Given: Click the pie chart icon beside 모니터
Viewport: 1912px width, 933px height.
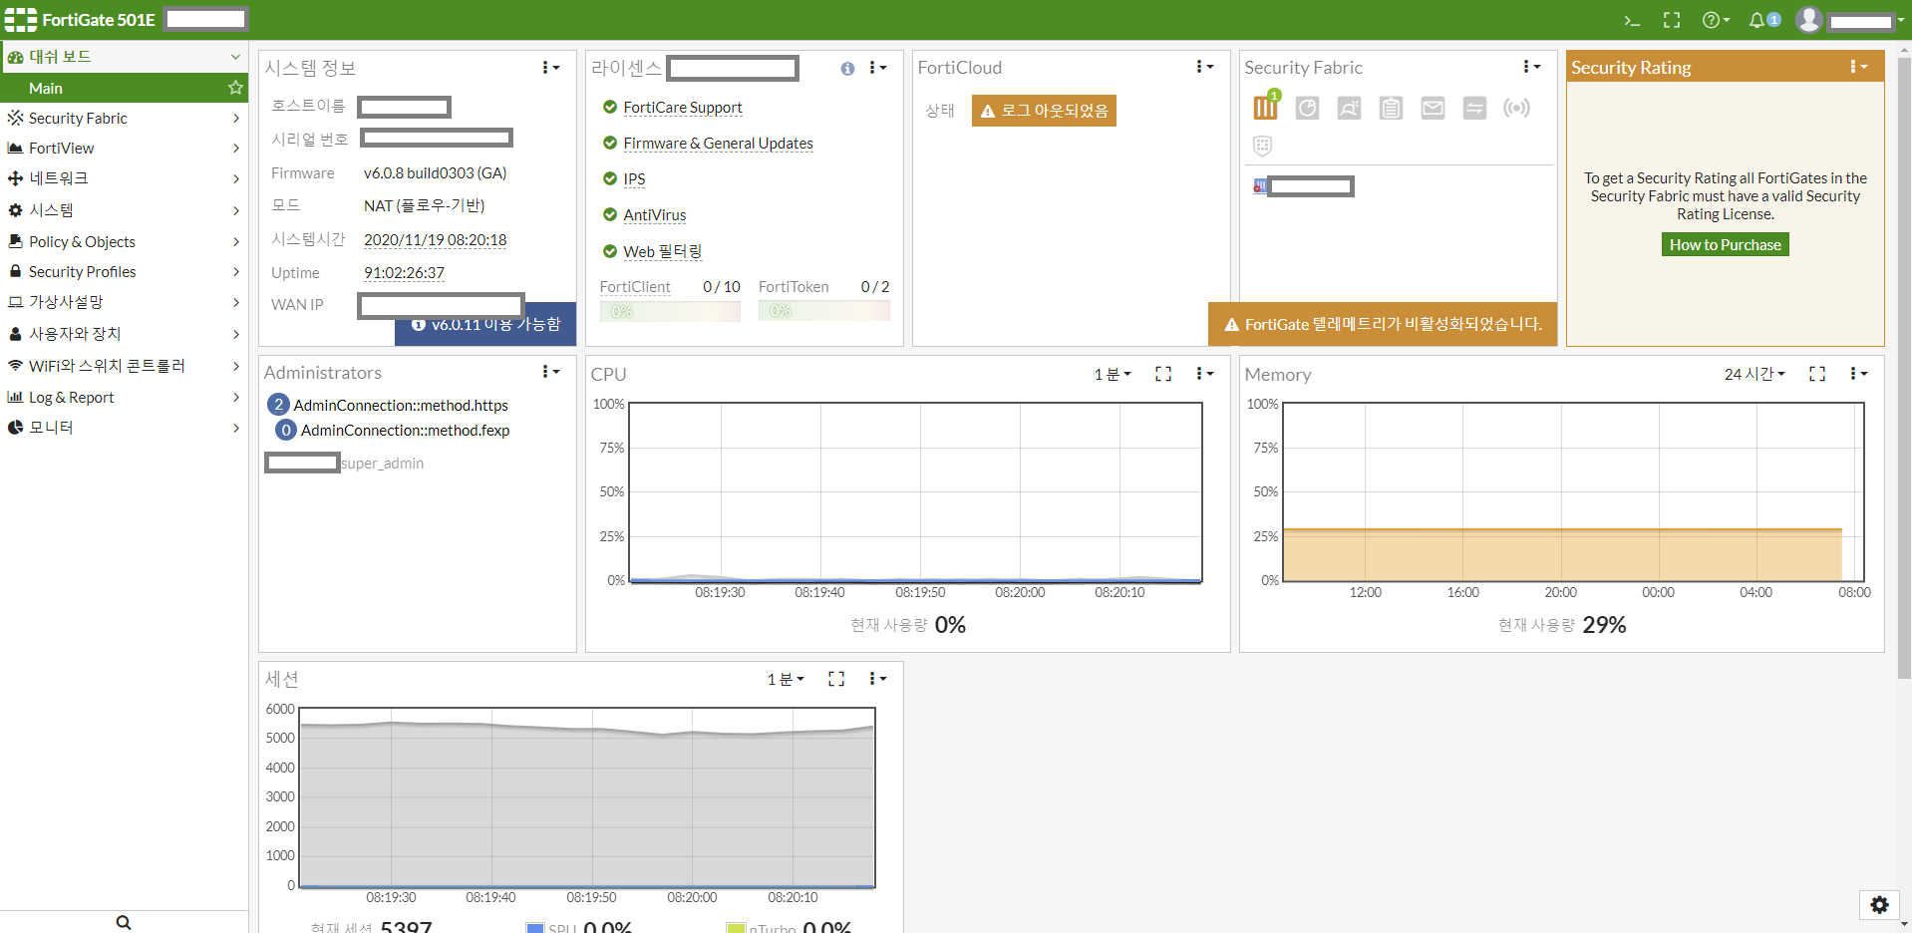Looking at the screenshot, I should click(15, 427).
